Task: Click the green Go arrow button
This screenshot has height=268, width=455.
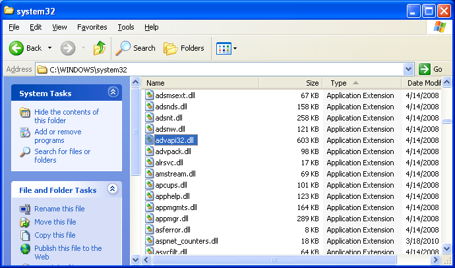Action: [x=425, y=69]
